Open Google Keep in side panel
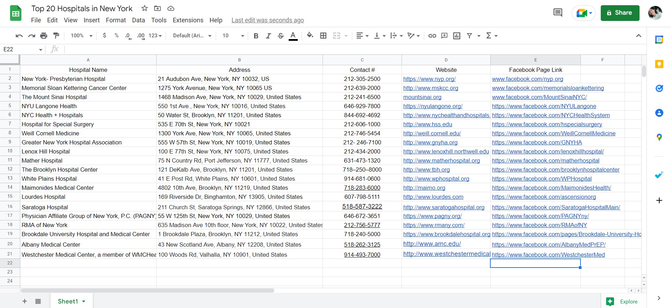 pyautogui.click(x=659, y=64)
